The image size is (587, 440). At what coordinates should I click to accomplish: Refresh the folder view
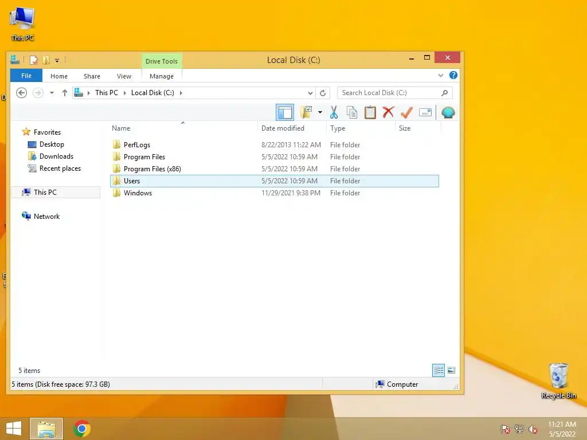coord(323,93)
